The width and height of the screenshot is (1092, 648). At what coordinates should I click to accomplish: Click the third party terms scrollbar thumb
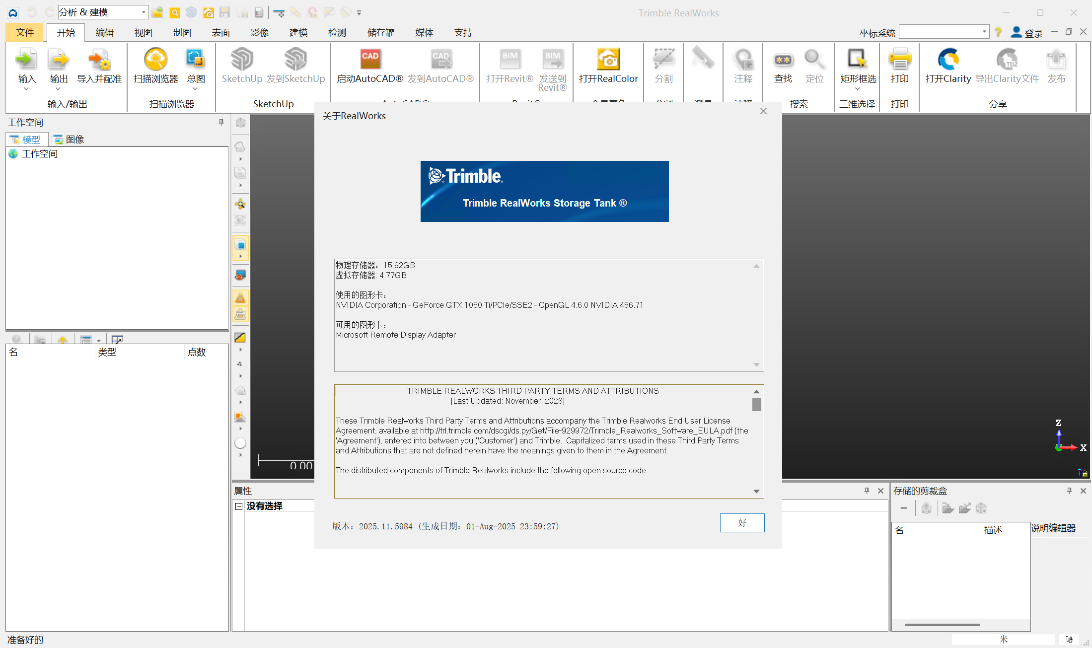(x=756, y=405)
